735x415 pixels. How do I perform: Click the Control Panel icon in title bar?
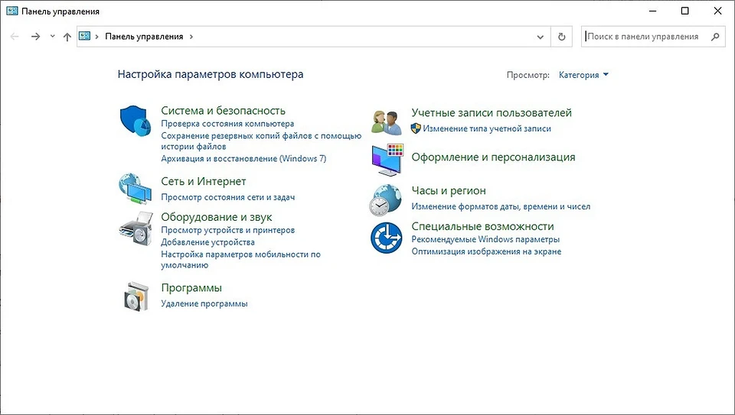pyautogui.click(x=11, y=11)
